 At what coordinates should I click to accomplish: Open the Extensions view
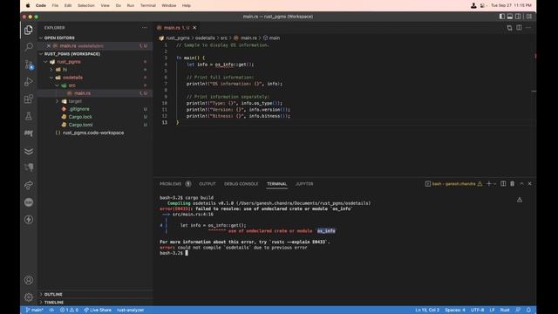29,99
